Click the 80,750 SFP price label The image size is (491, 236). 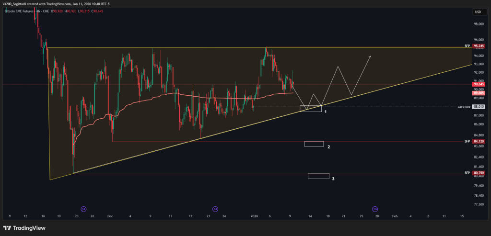pos(478,172)
